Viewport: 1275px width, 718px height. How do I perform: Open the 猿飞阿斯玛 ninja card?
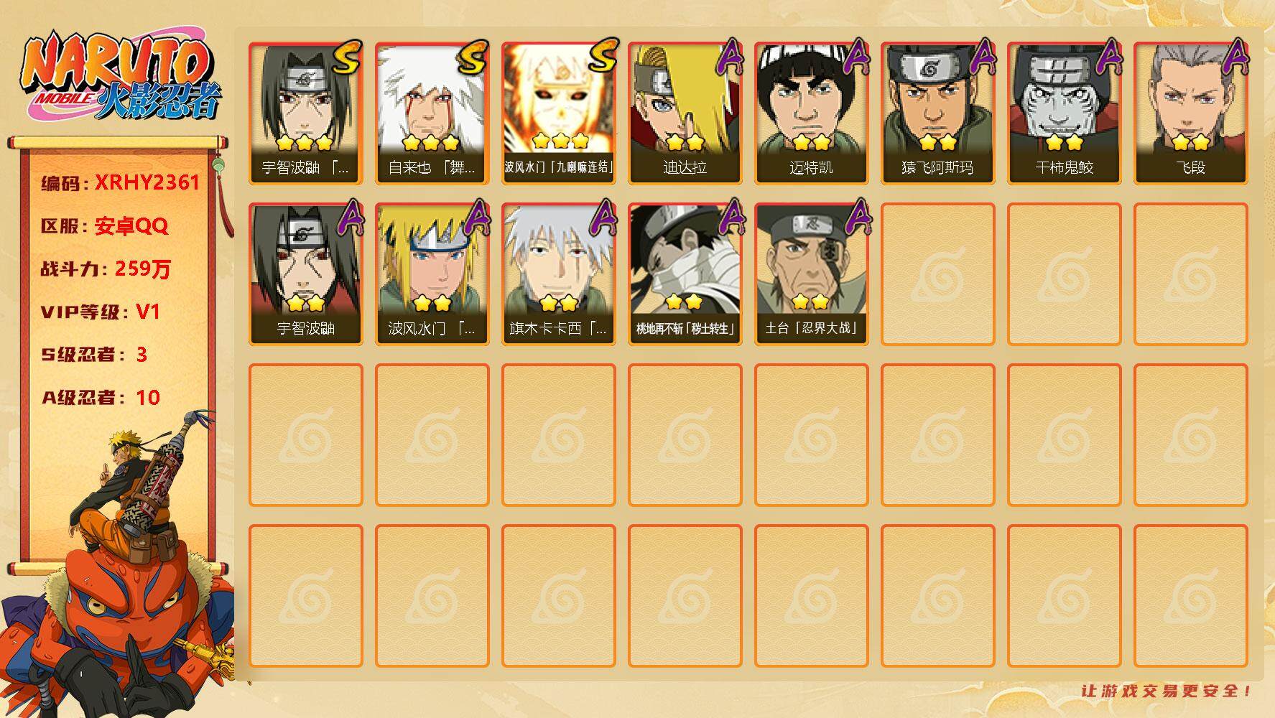click(938, 113)
